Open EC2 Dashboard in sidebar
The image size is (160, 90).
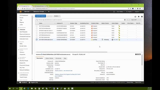tap(24, 15)
